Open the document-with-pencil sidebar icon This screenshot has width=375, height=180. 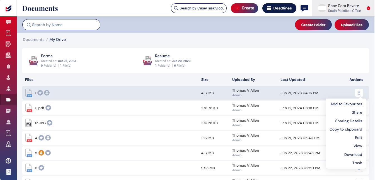point(8,44)
